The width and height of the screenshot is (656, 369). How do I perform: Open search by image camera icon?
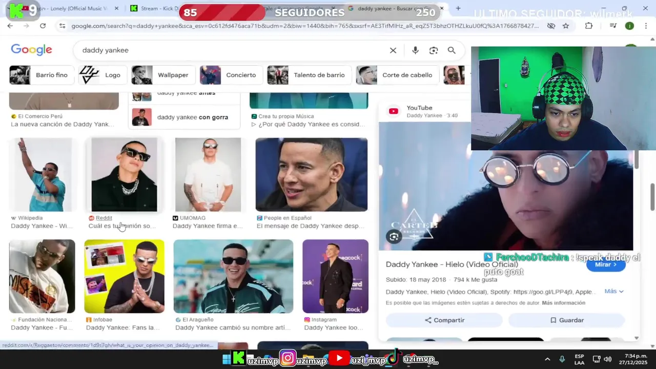(434, 50)
